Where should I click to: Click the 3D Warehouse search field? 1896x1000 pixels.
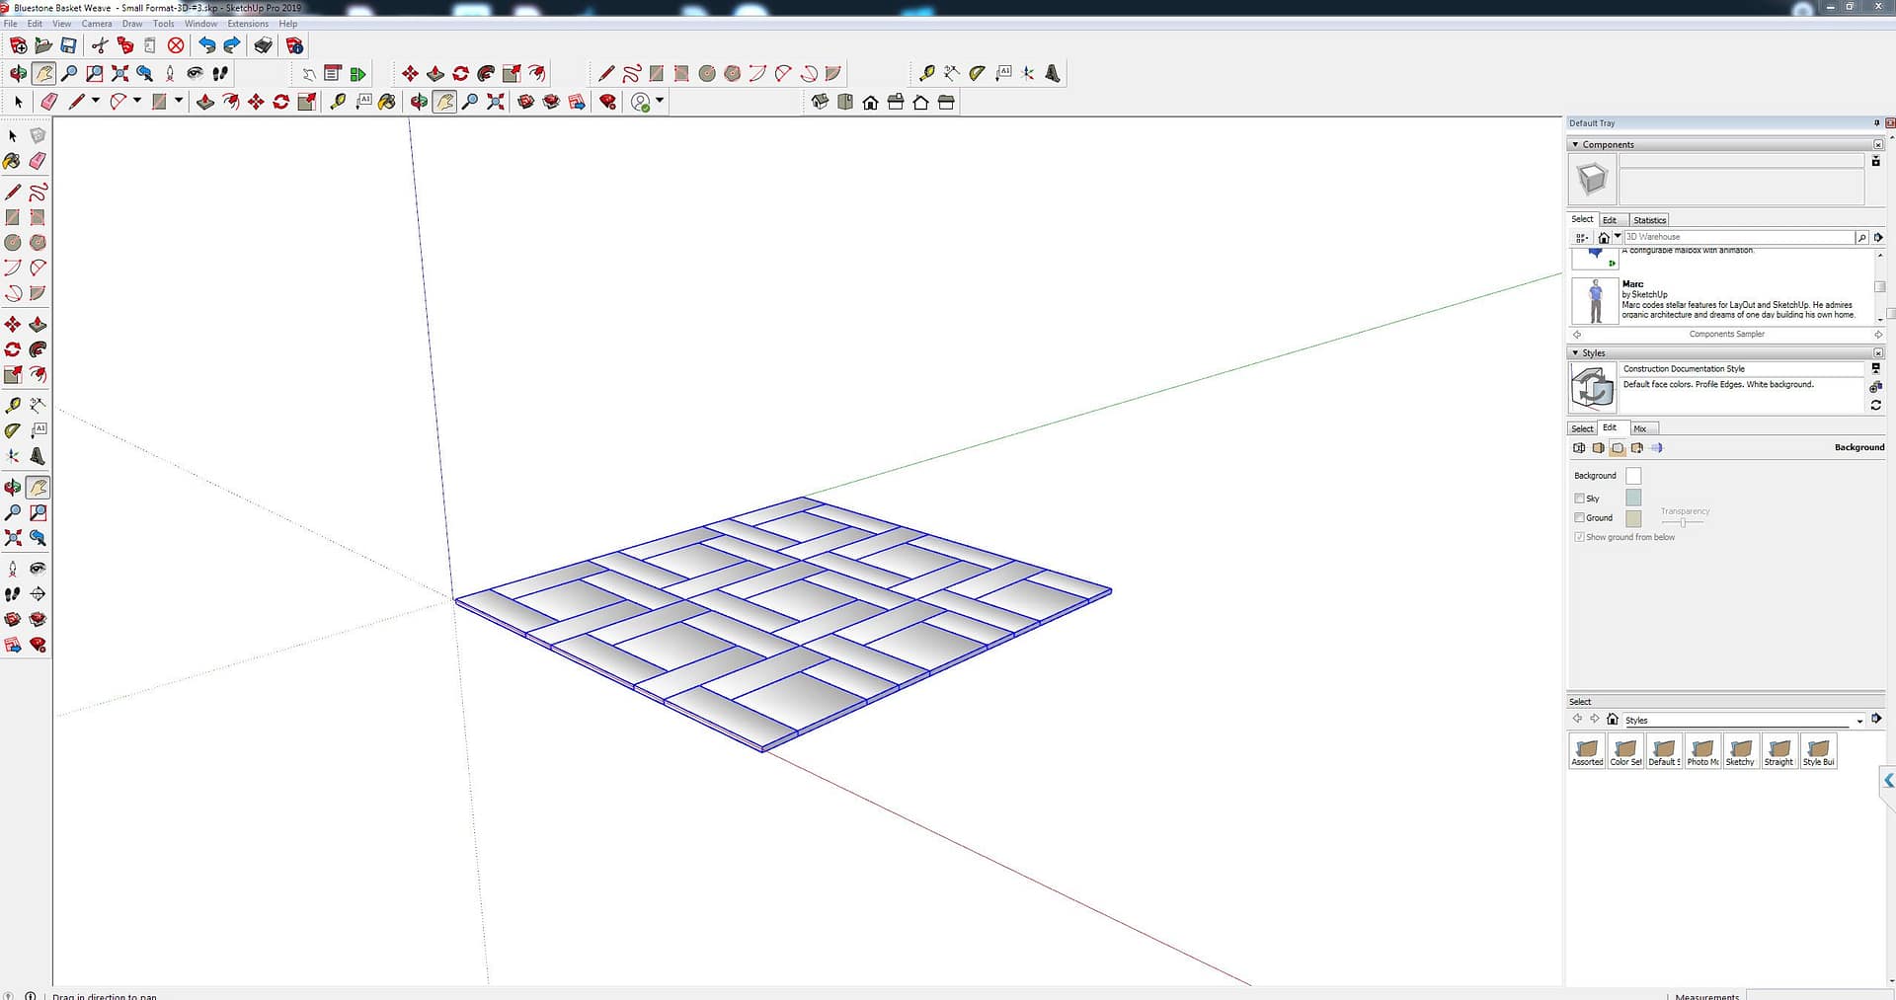tap(1738, 237)
